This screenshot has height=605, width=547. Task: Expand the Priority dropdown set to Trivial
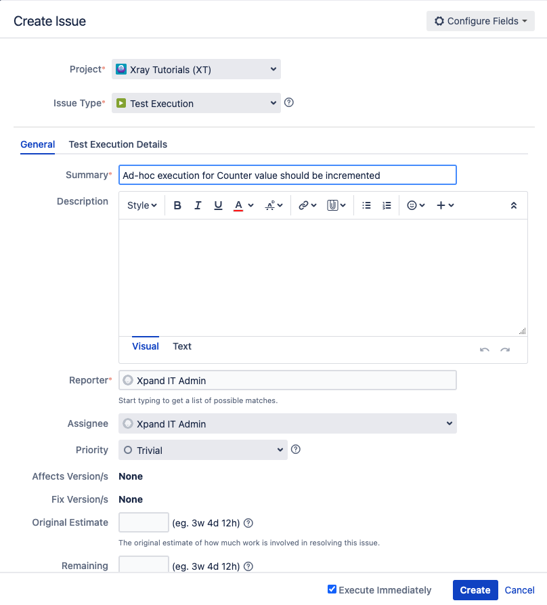point(203,450)
